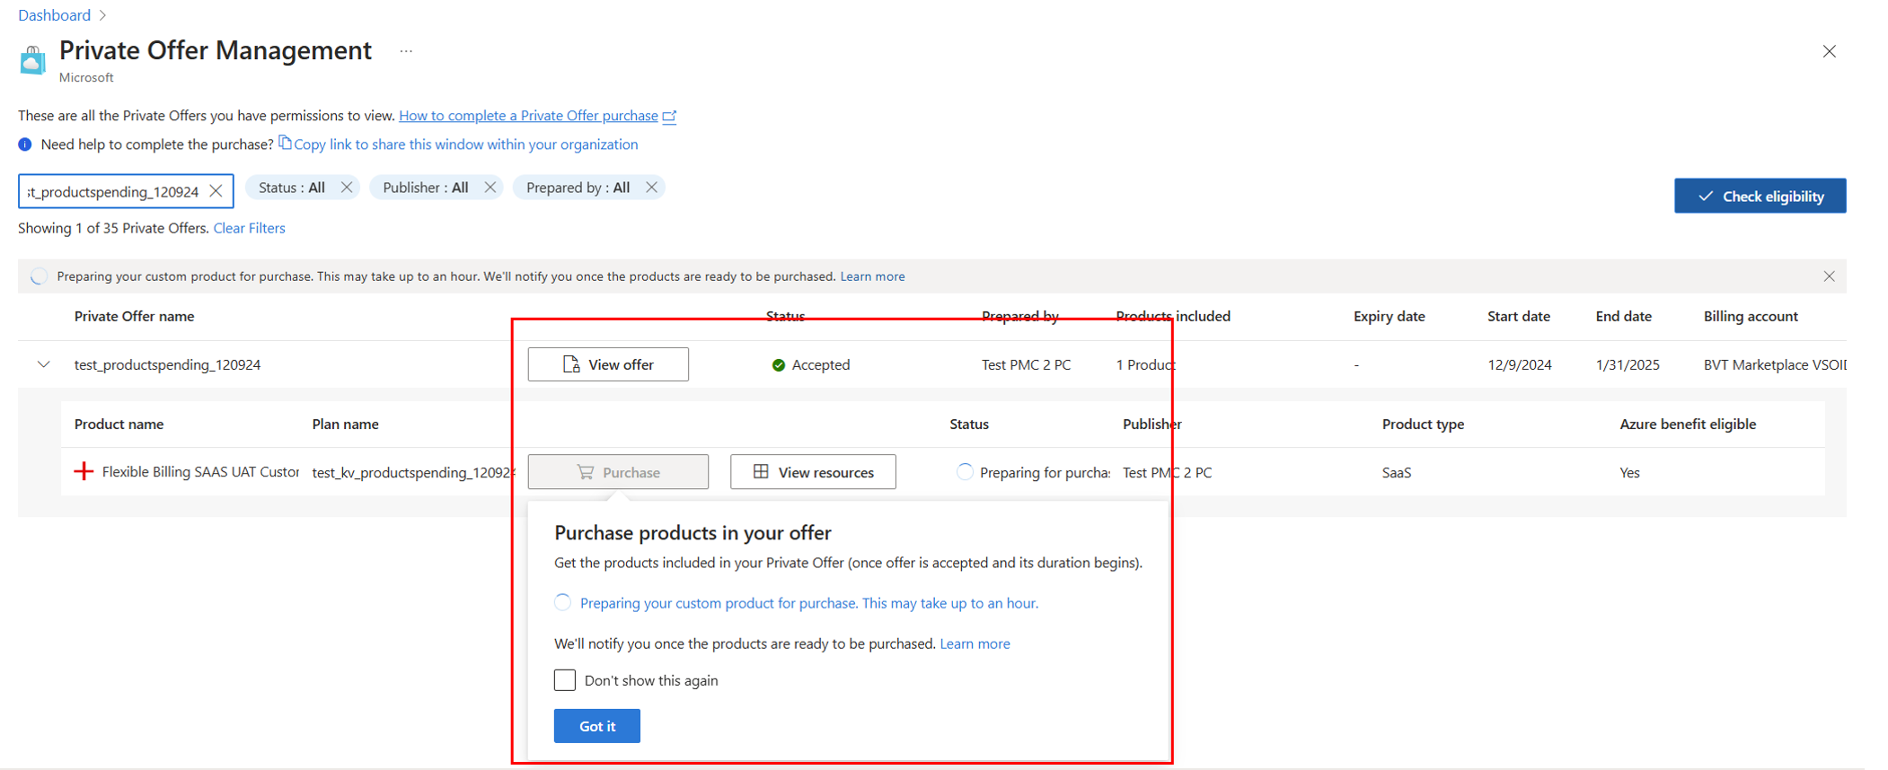Click the test_kv_productspending plan name cell
The height and width of the screenshot is (770, 1888).
413,472
